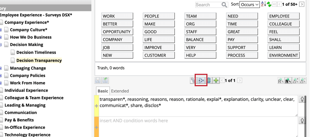
Task: Click the blue trash can delete icon
Action: (209, 80)
